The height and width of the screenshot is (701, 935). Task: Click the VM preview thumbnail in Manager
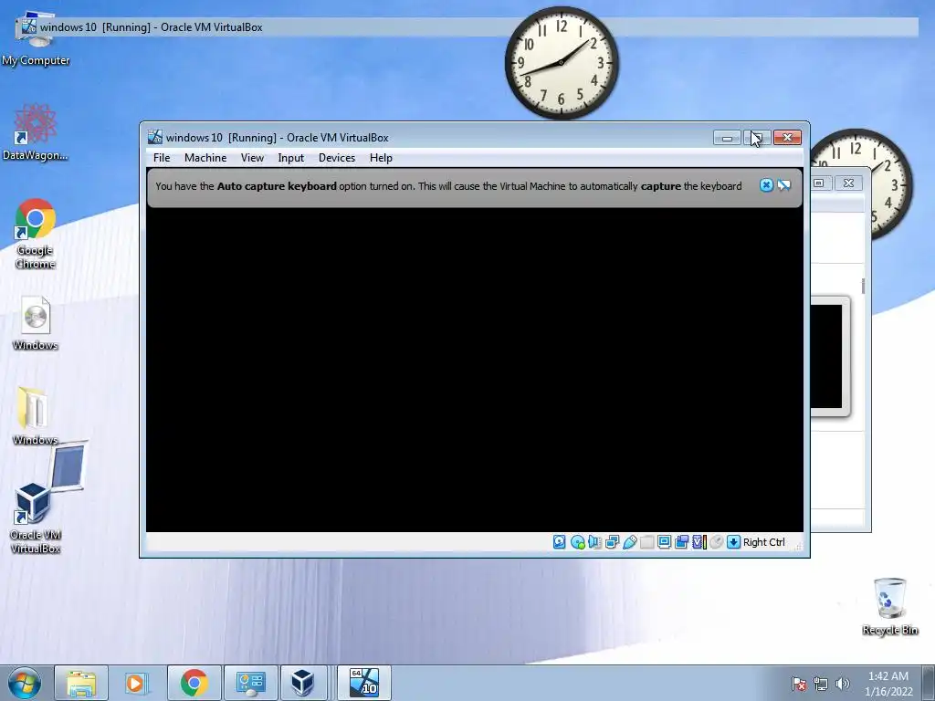tap(829, 357)
